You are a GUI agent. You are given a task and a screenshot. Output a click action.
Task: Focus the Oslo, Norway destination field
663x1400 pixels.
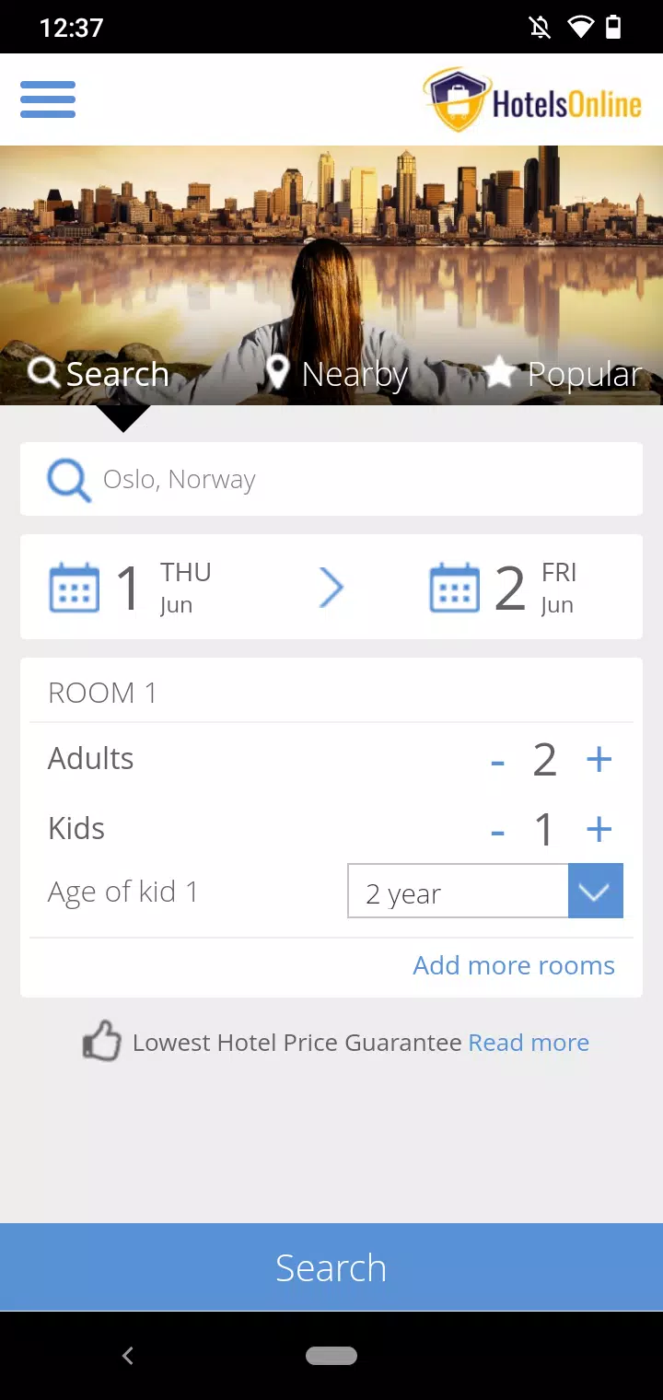331,479
